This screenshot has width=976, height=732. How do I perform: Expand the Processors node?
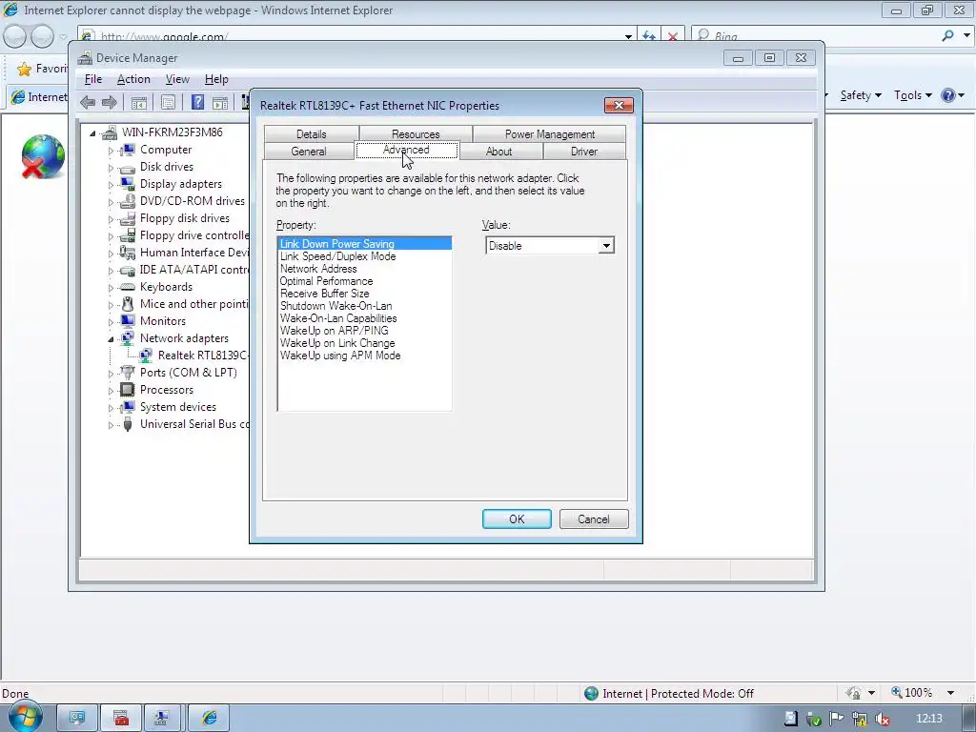[x=111, y=391]
